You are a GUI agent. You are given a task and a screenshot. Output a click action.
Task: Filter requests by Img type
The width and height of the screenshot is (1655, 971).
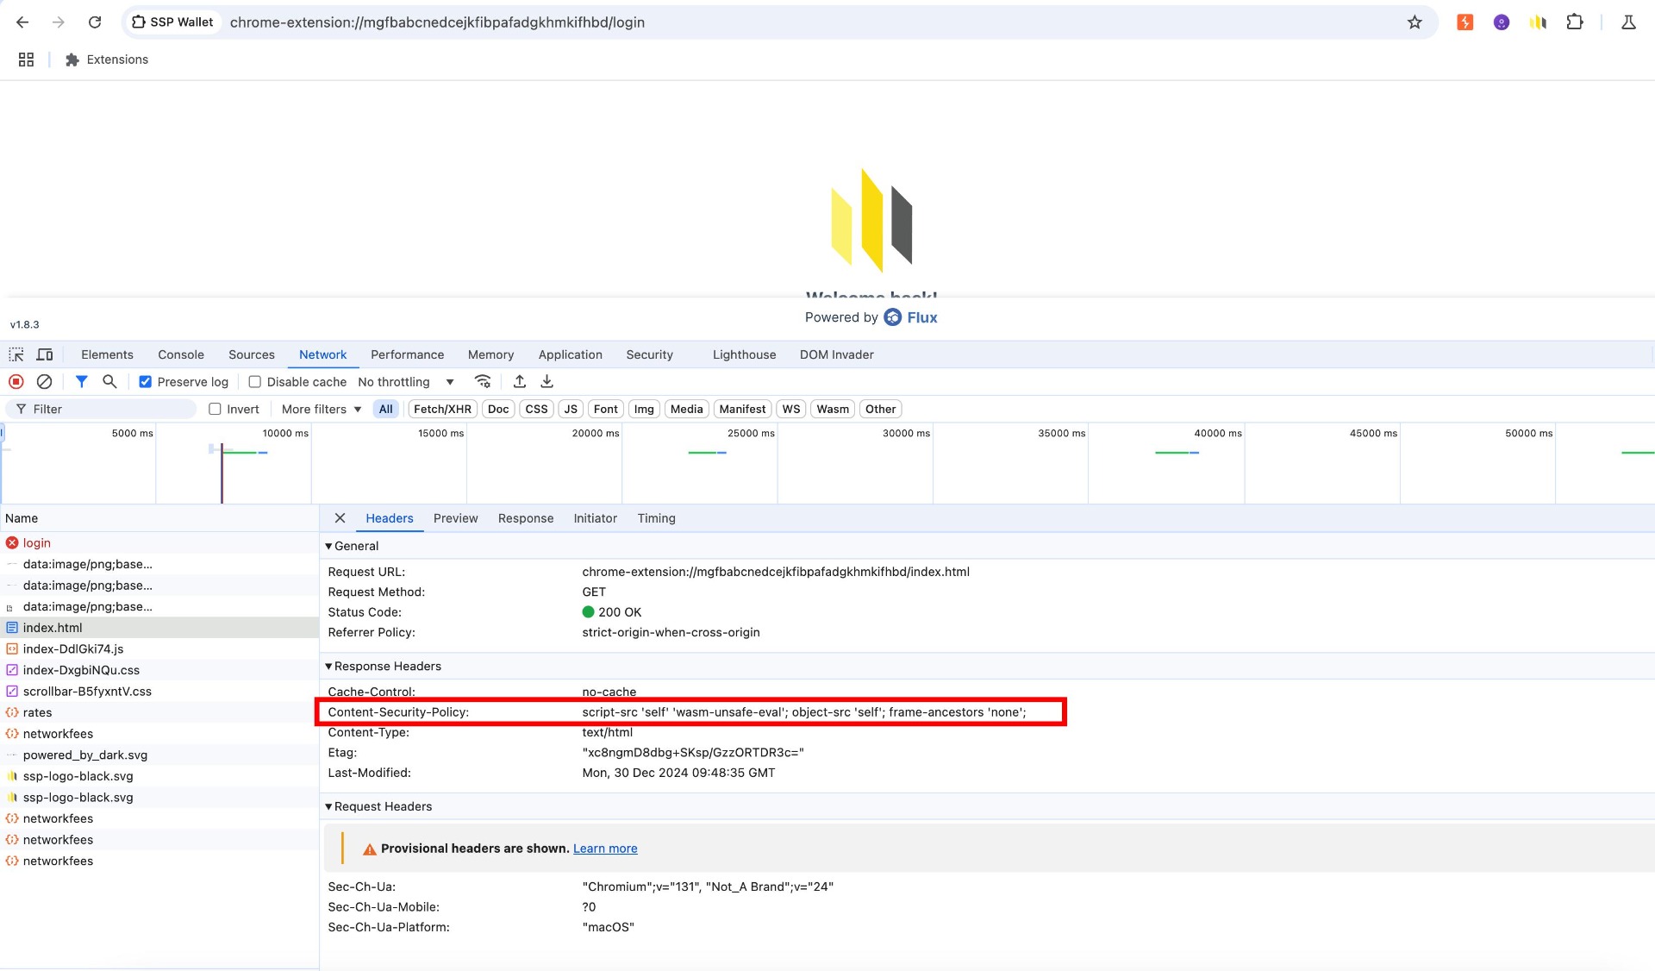(x=644, y=410)
